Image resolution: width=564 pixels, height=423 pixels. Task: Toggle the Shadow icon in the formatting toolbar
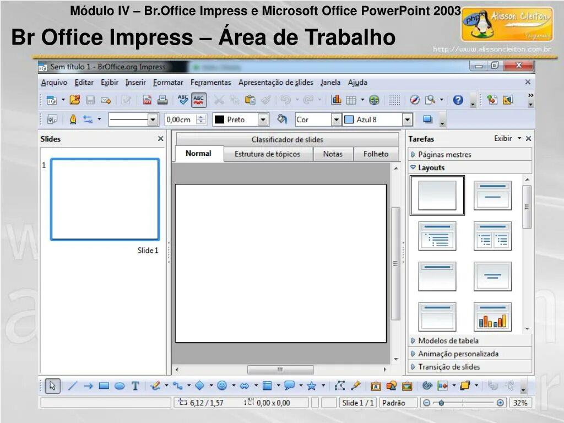427,119
